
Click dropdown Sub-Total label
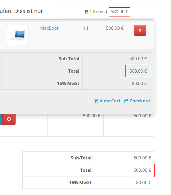[69, 59]
